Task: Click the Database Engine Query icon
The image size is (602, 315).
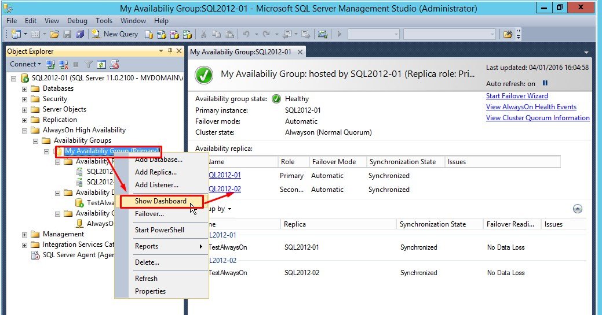Action: click(x=148, y=34)
